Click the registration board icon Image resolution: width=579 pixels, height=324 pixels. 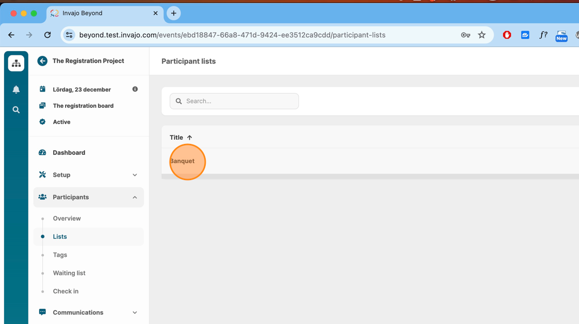tap(42, 106)
